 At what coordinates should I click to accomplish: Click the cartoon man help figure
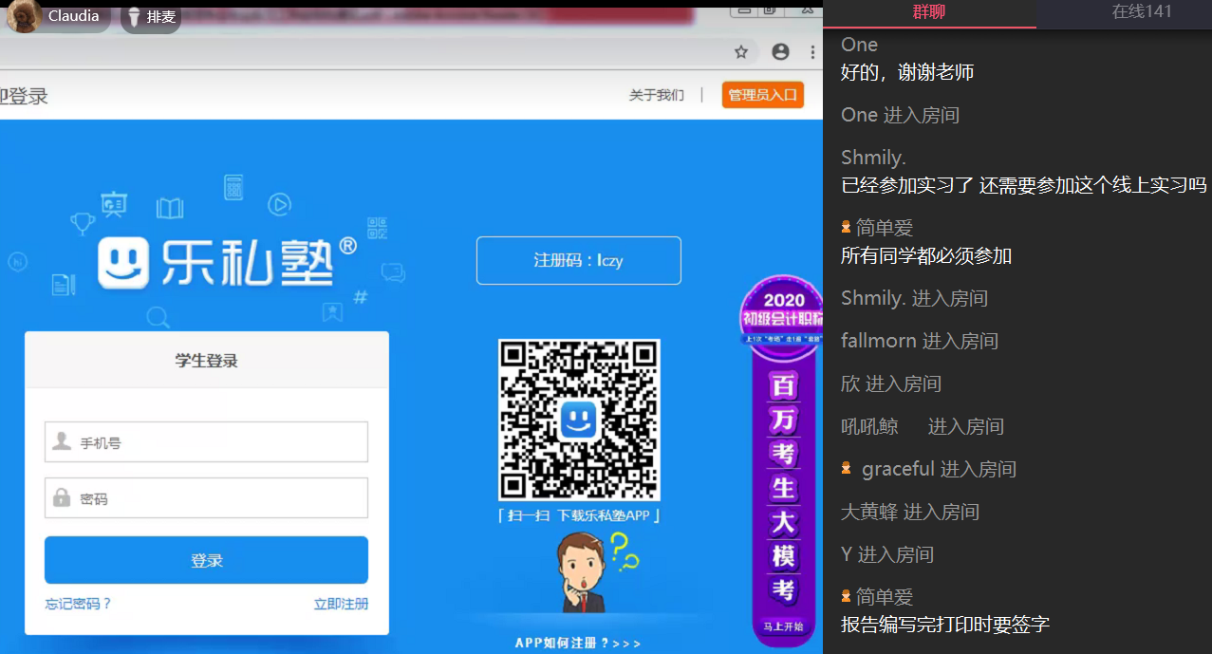tap(581, 572)
